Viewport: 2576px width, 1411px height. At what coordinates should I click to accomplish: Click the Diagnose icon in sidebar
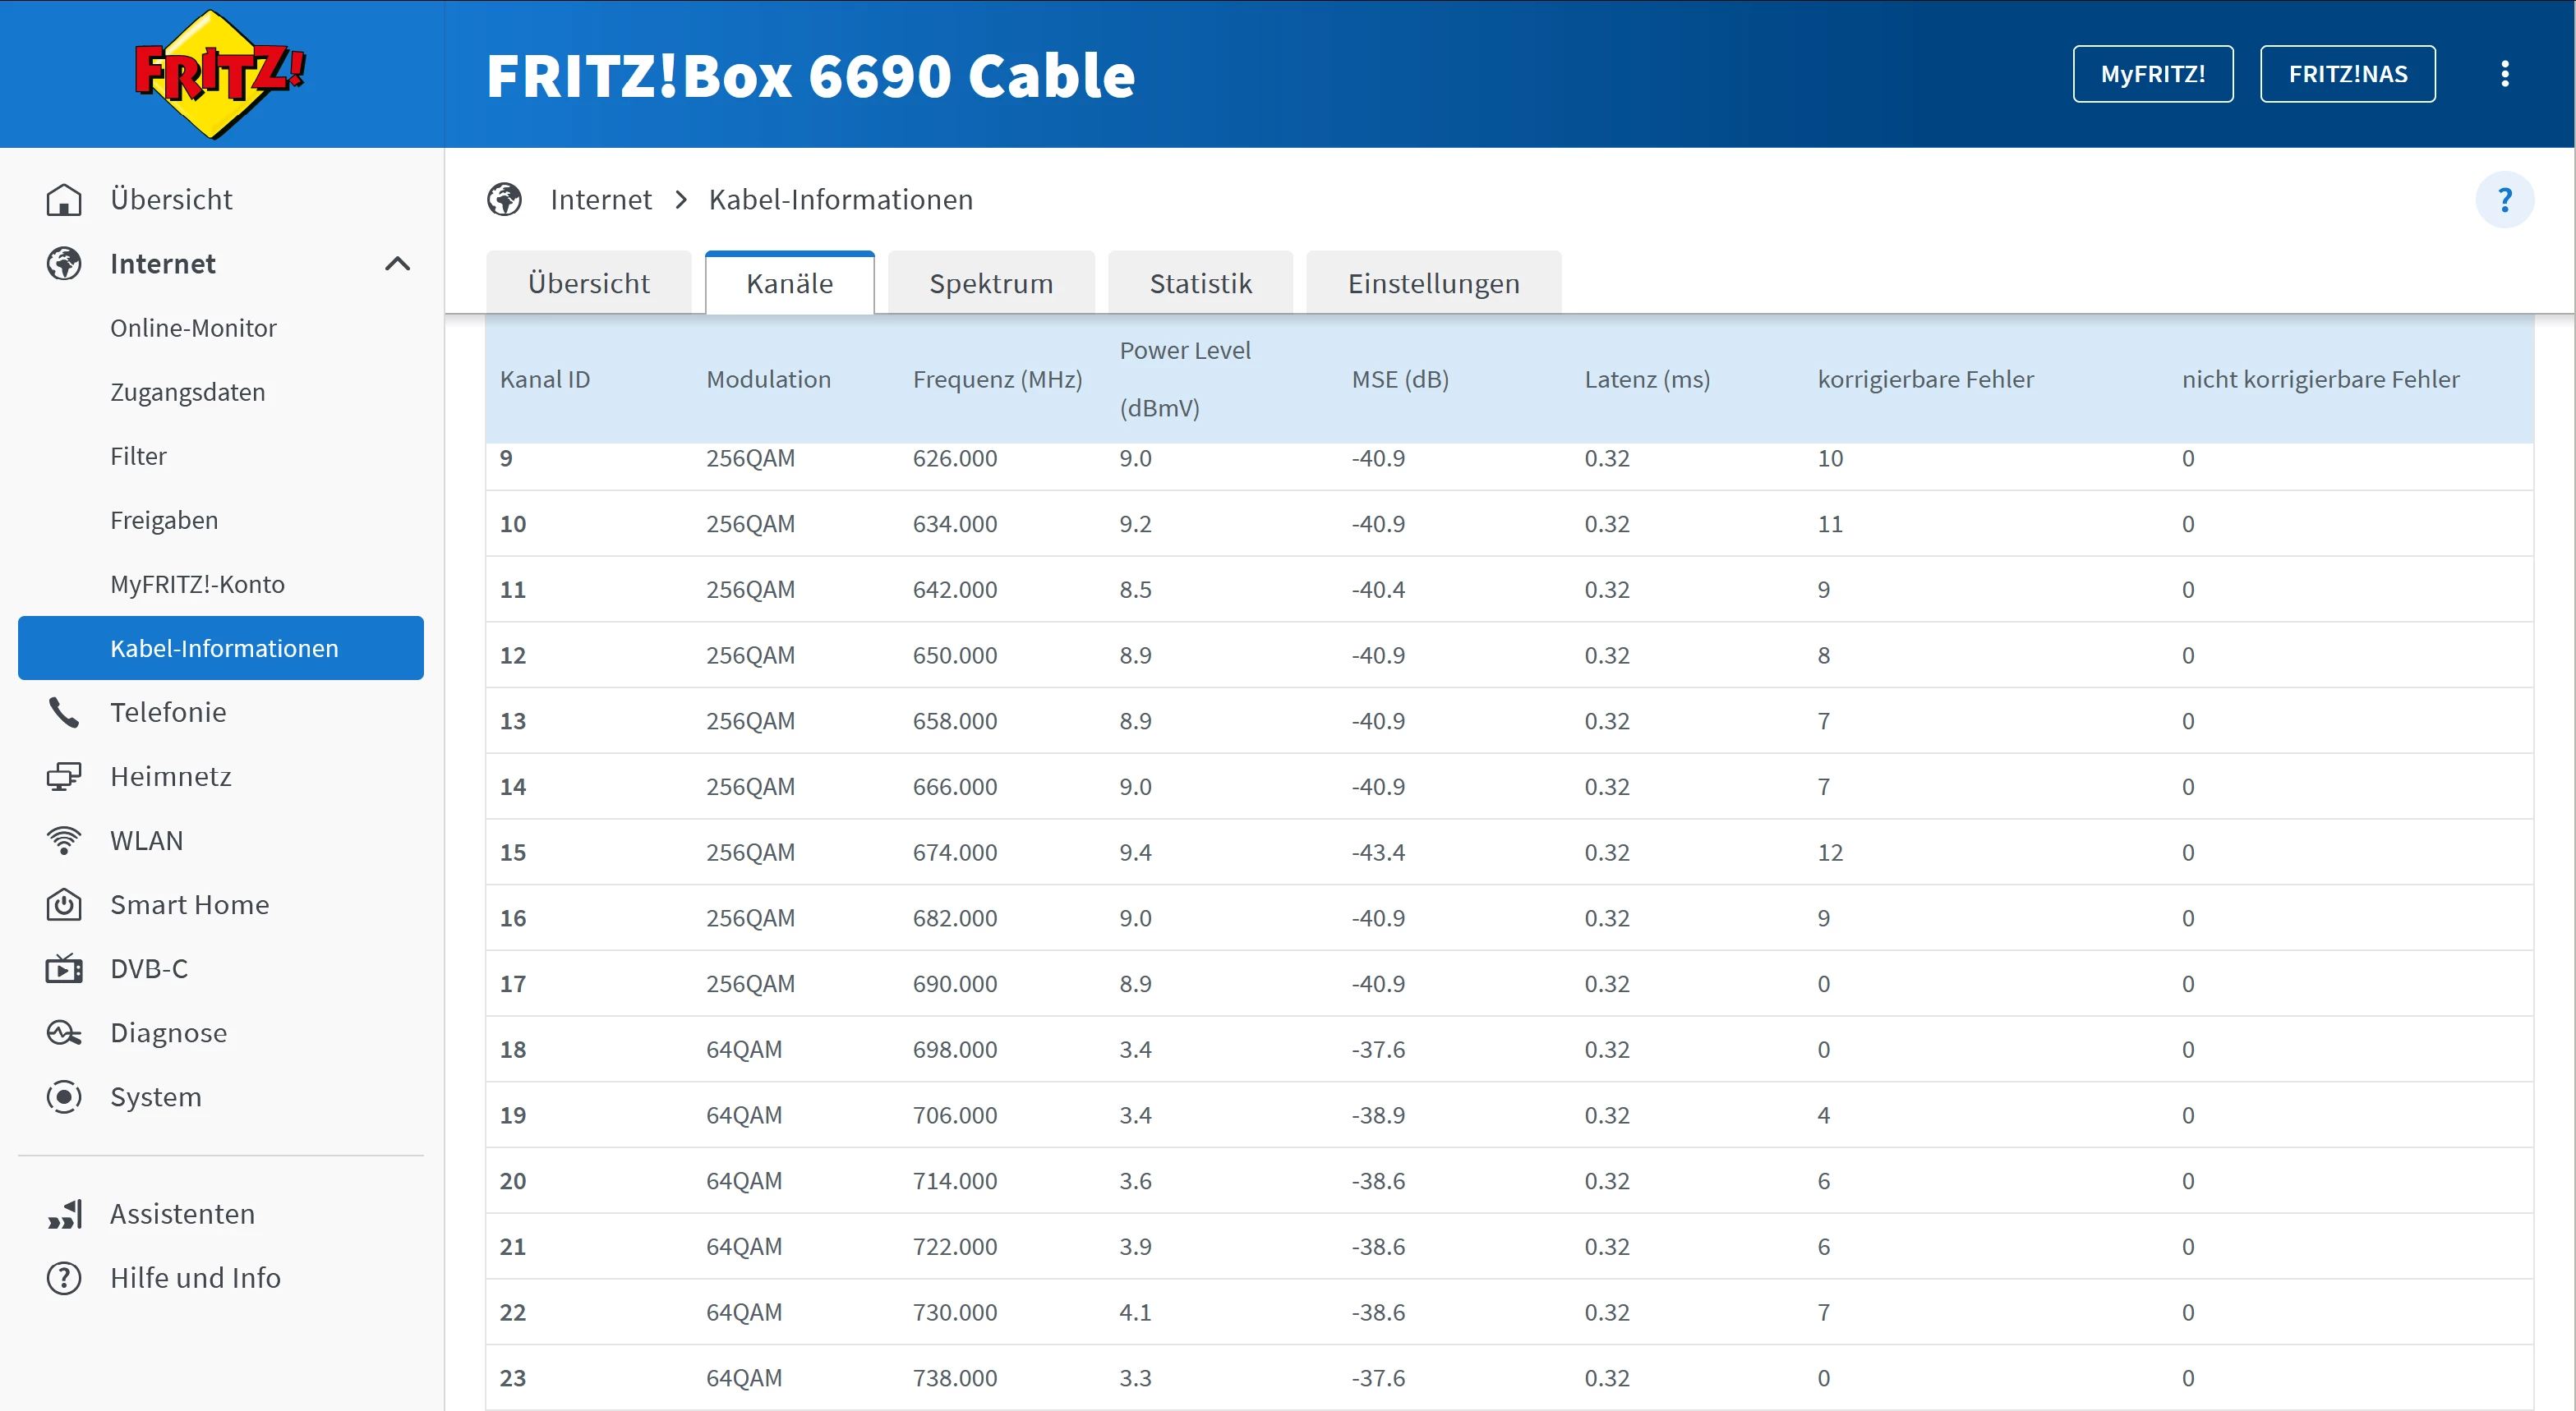(x=64, y=1032)
